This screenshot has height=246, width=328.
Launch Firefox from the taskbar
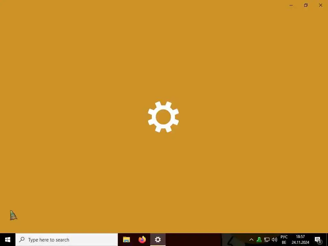[x=142, y=240]
